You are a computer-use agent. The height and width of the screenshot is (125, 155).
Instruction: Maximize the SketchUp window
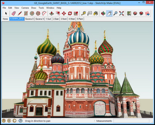pos(143,2)
